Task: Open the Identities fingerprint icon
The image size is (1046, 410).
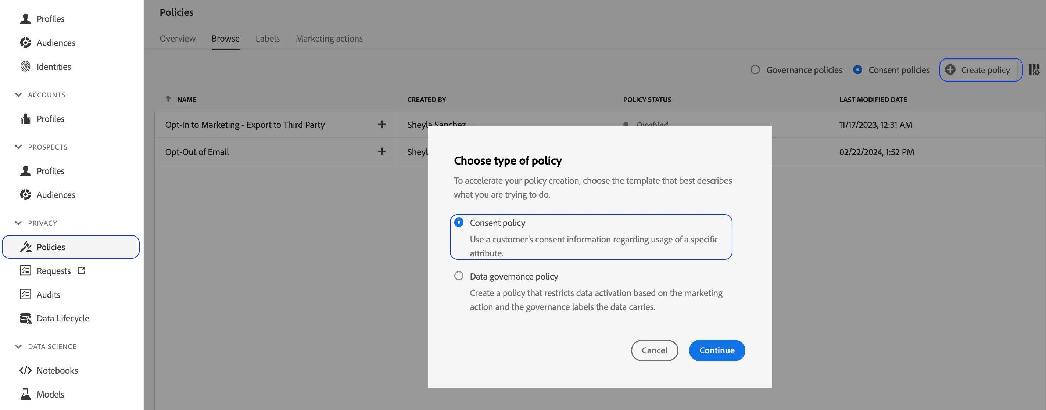Action: 26,66
